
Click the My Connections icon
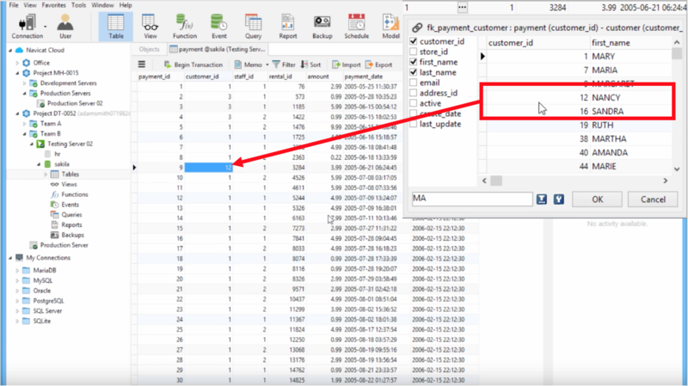pos(19,258)
